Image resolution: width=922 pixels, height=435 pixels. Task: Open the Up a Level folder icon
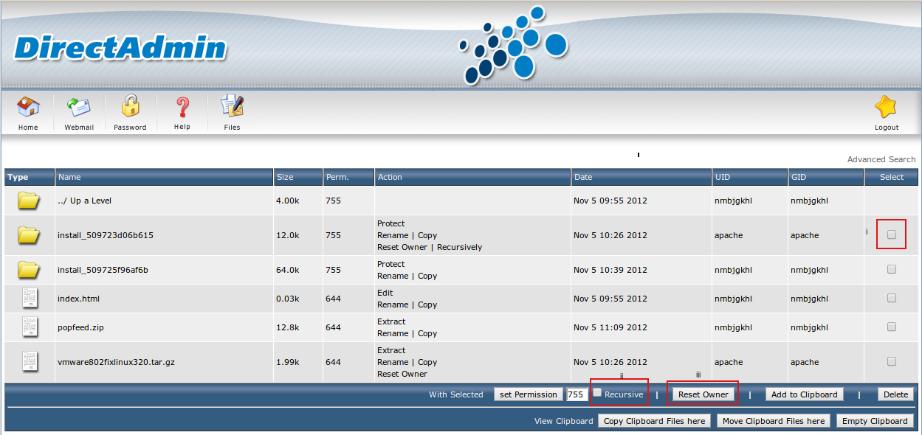29,200
